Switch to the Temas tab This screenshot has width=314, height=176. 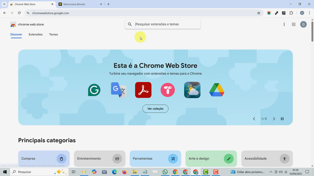[x=53, y=34]
